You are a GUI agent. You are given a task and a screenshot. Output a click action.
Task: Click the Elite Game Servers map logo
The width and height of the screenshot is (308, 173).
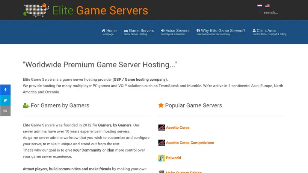point(36,10)
